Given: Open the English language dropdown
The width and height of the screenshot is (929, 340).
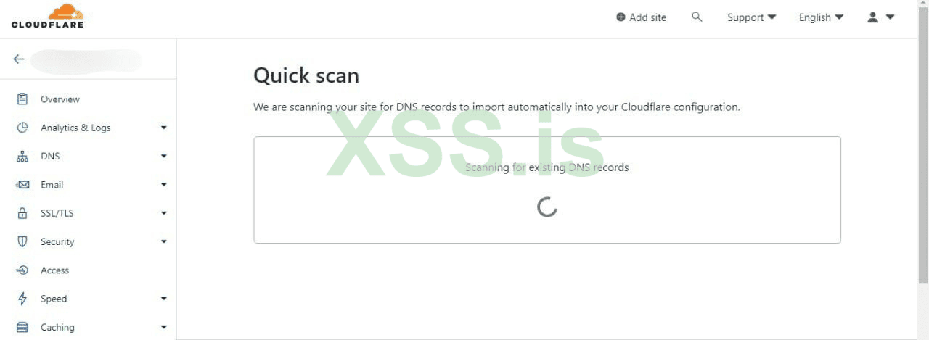Looking at the screenshot, I should pos(821,17).
